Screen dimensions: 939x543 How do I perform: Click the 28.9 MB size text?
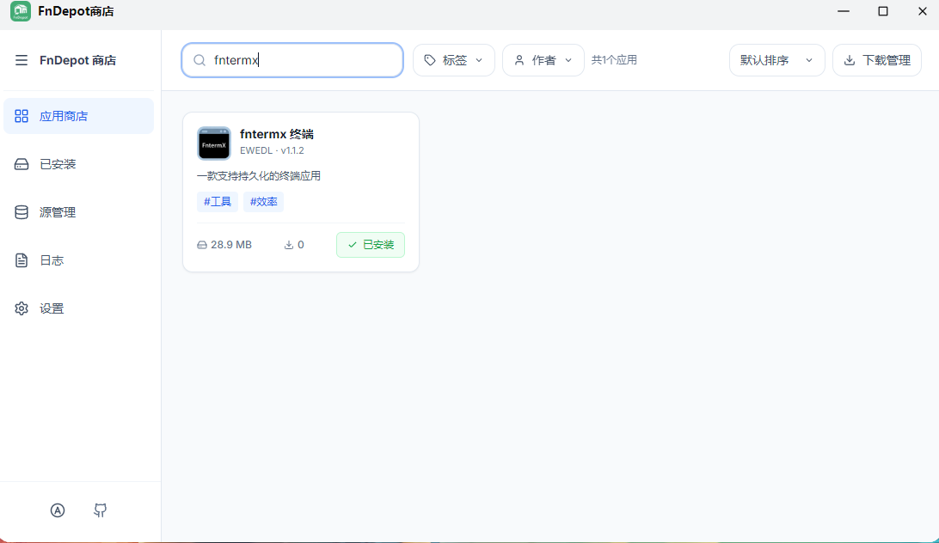[231, 245]
